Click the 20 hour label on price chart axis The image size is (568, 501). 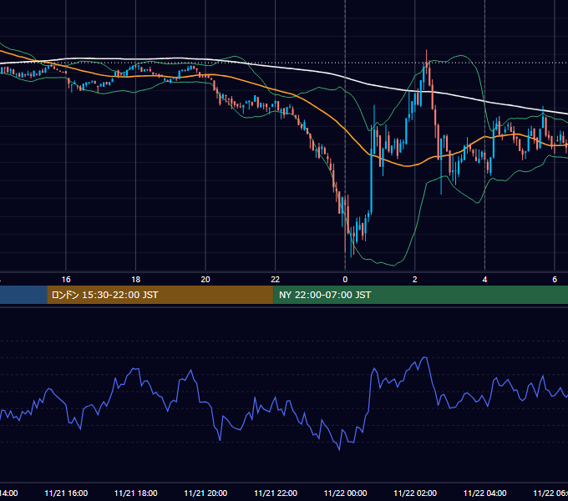point(205,280)
